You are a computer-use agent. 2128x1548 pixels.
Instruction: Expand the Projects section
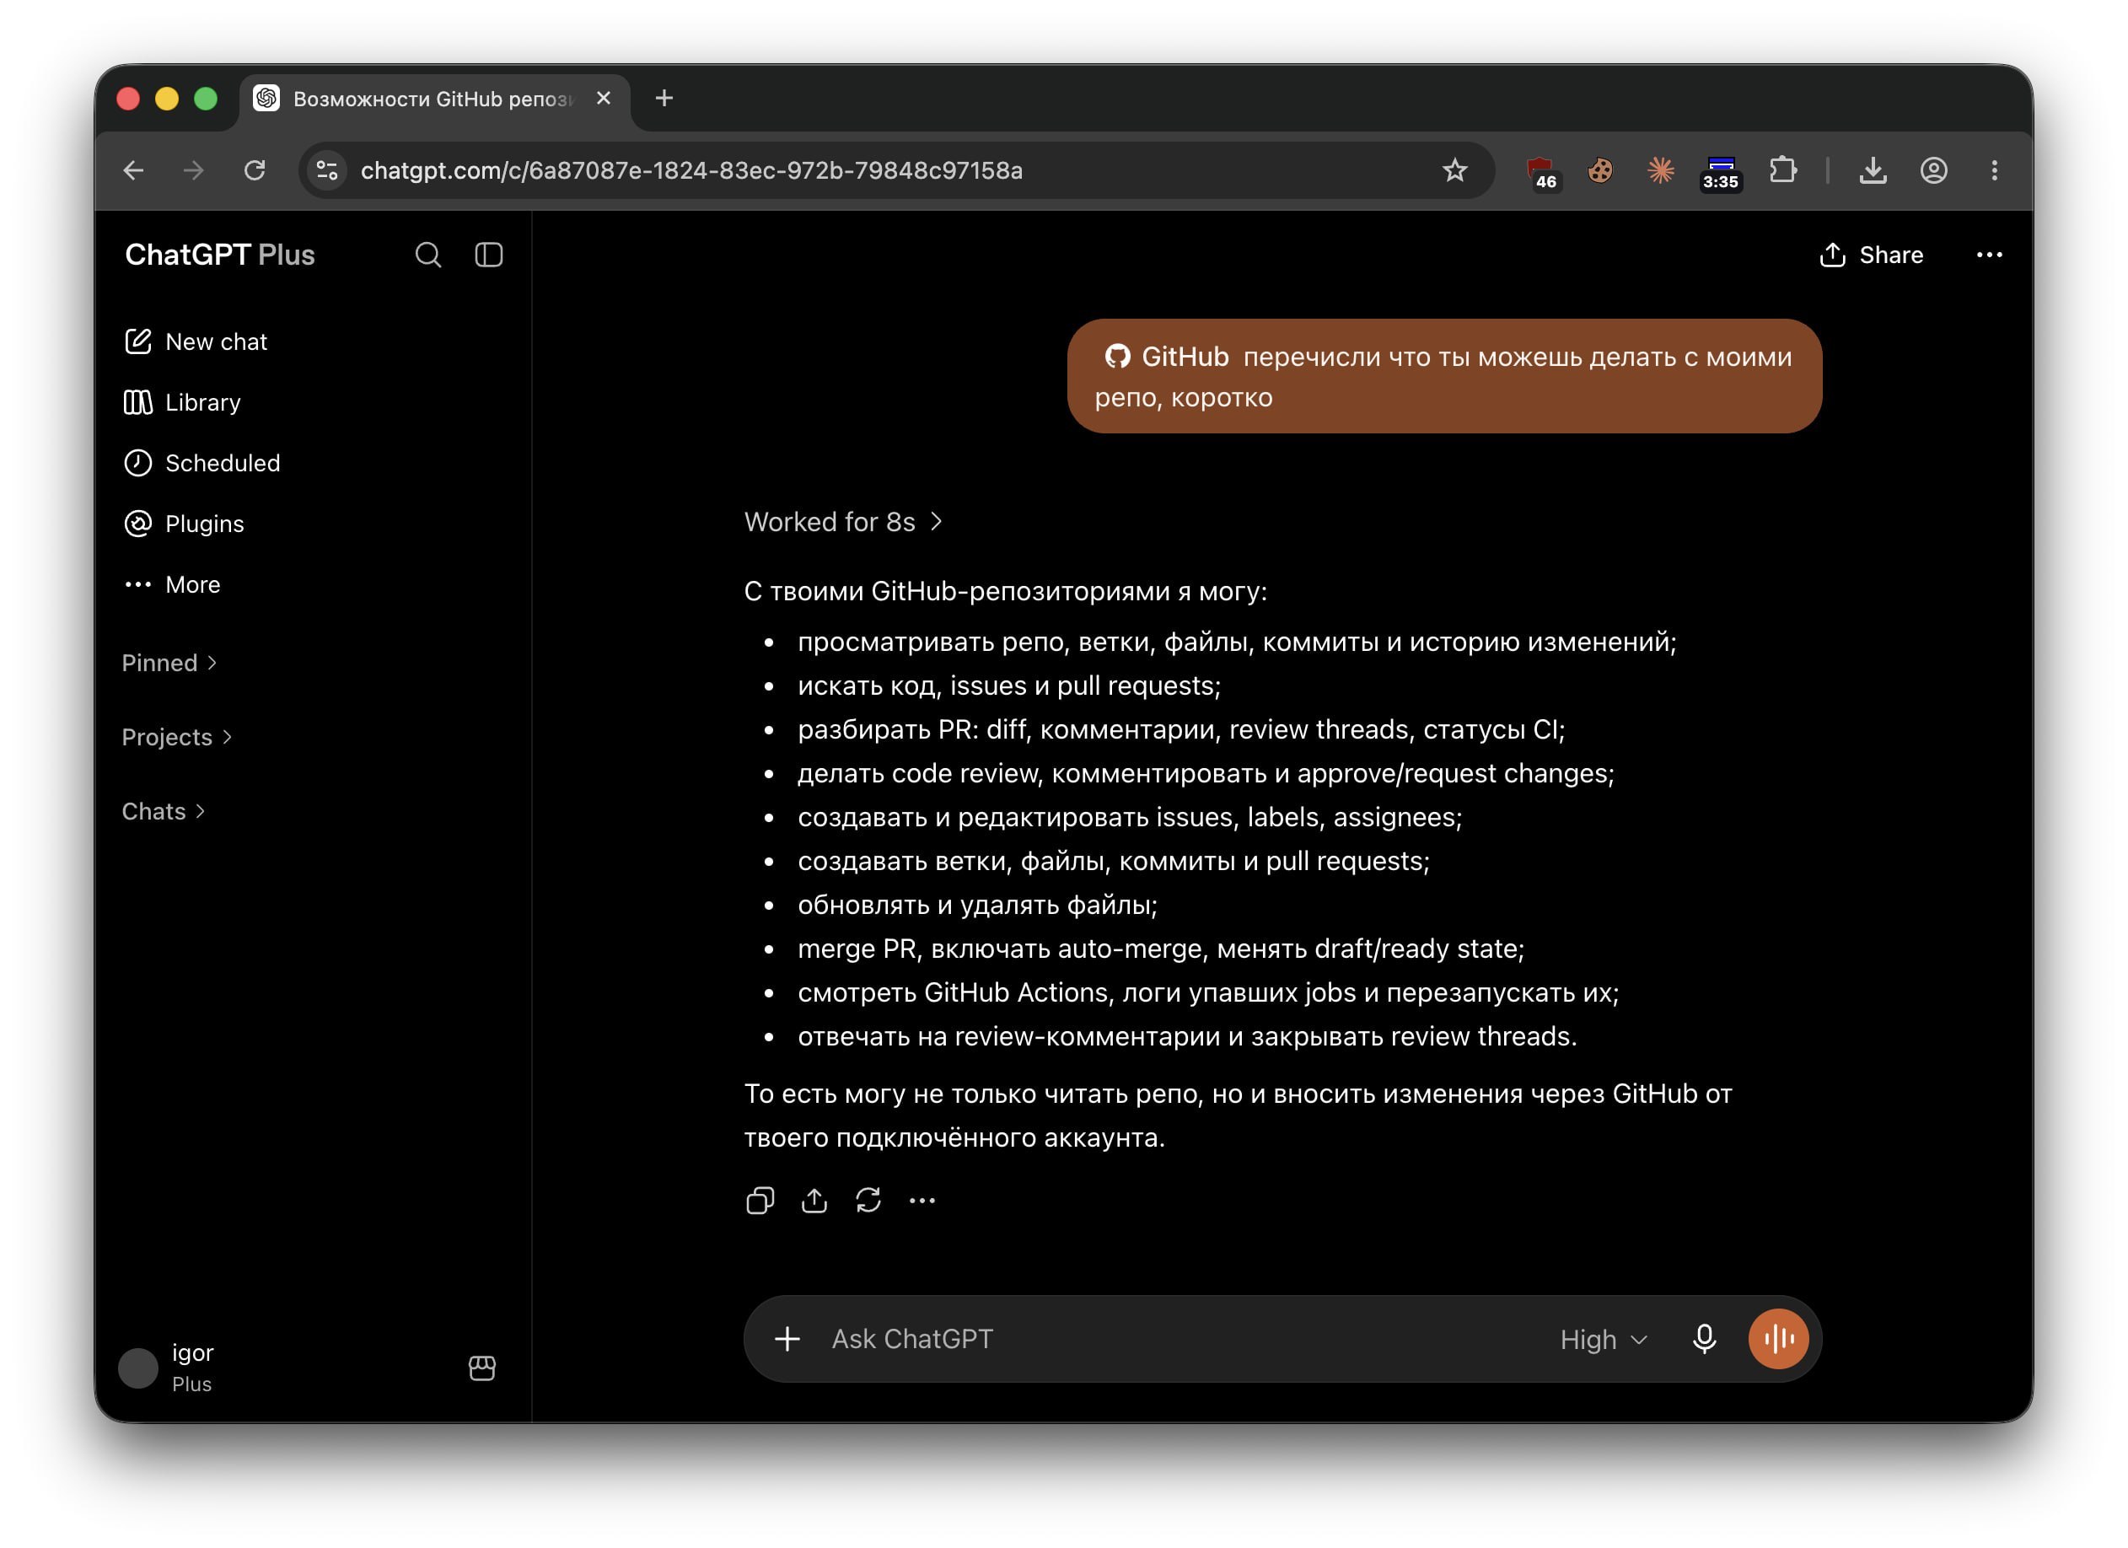(x=176, y=738)
